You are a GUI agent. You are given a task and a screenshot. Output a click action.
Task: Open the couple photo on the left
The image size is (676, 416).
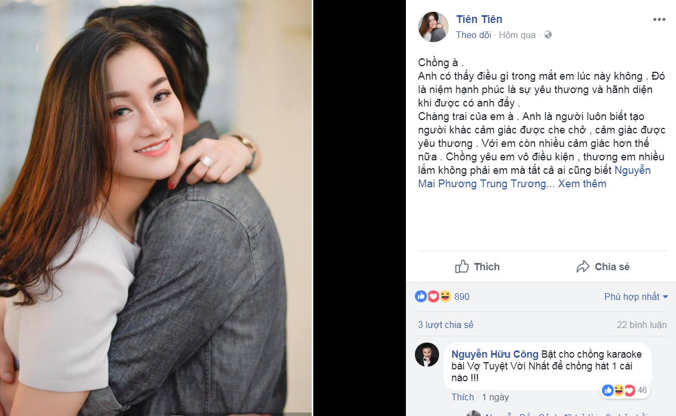point(156,208)
